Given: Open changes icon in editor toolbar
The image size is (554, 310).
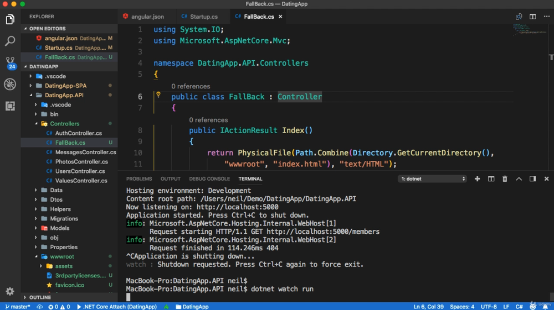Looking at the screenshot, I should [x=519, y=17].
